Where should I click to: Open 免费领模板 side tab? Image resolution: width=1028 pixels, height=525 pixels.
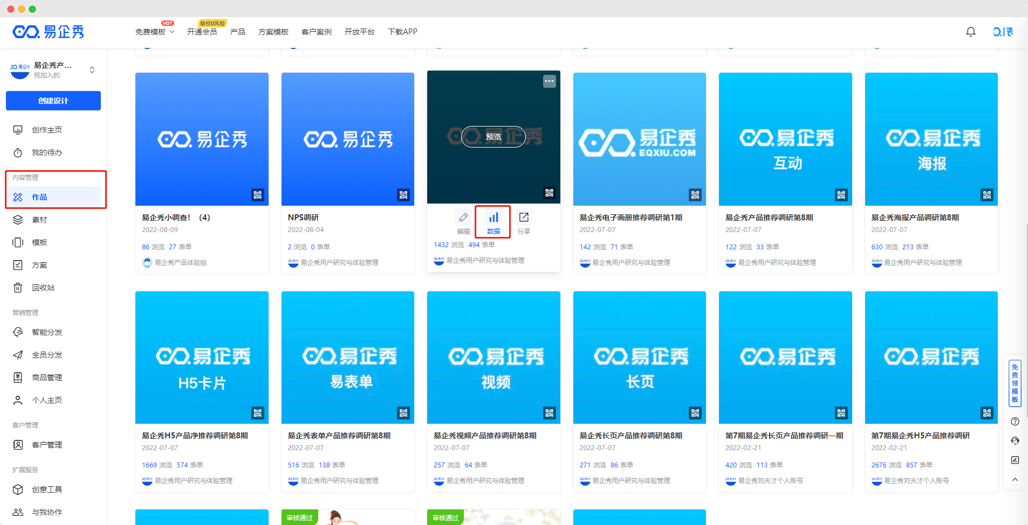tap(1015, 383)
